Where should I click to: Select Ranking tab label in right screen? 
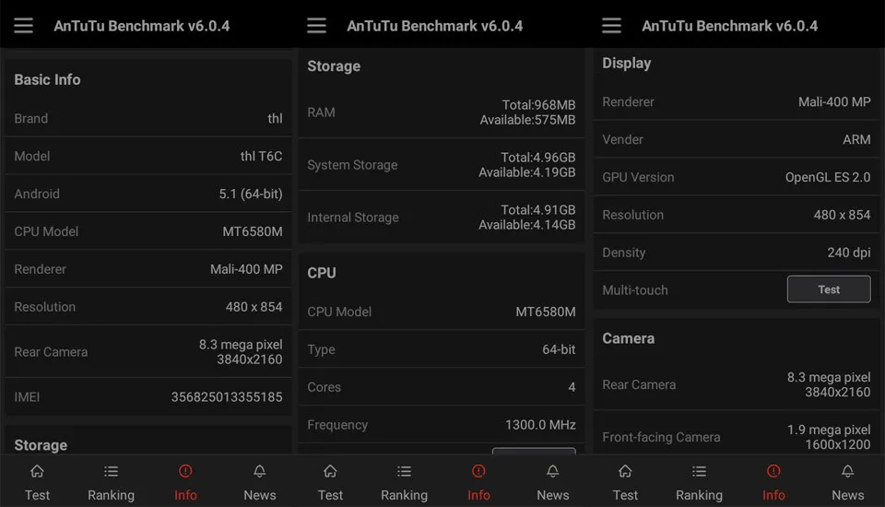[700, 495]
